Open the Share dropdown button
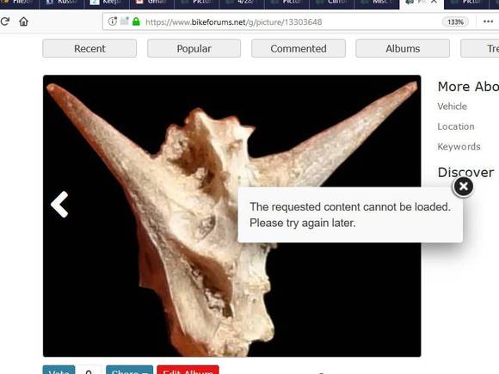Screen dimensions: 499x374 pyautogui.click(x=130, y=371)
